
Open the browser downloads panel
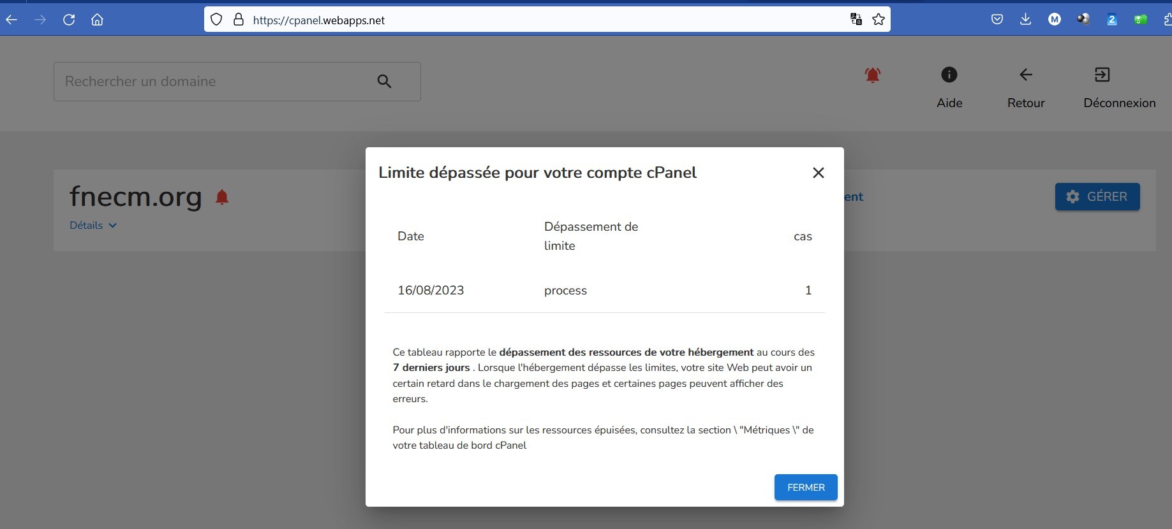pyautogui.click(x=1025, y=20)
